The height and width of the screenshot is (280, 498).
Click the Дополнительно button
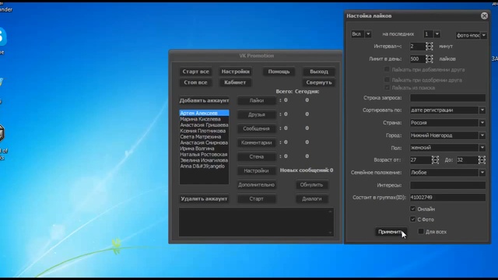click(257, 185)
